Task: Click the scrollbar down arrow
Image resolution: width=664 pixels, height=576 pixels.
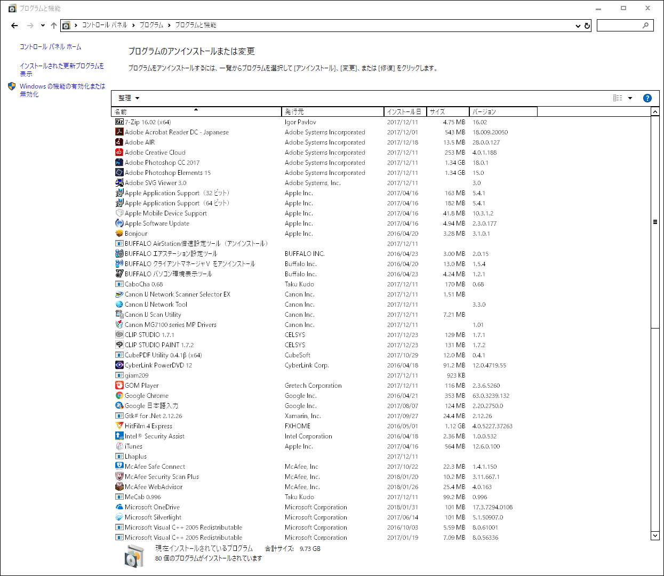Action: (655, 535)
